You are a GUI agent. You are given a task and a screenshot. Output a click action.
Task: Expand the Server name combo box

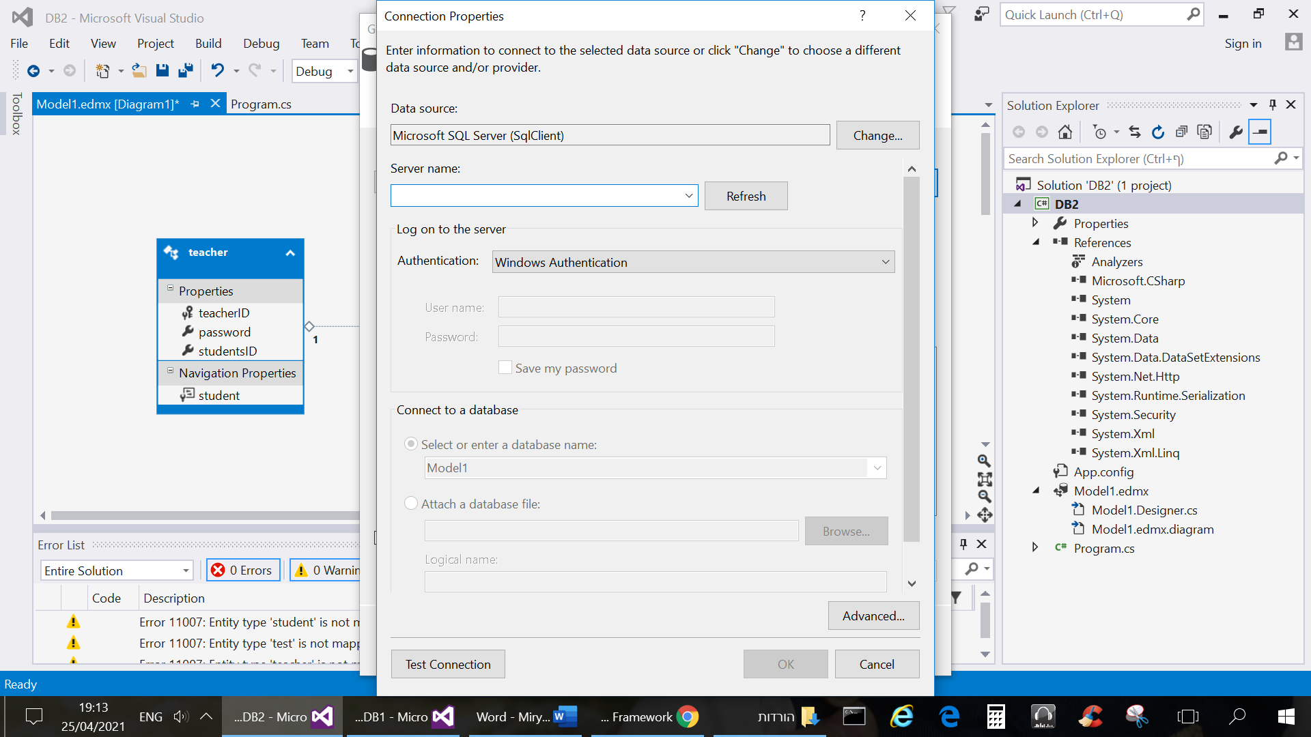point(688,196)
